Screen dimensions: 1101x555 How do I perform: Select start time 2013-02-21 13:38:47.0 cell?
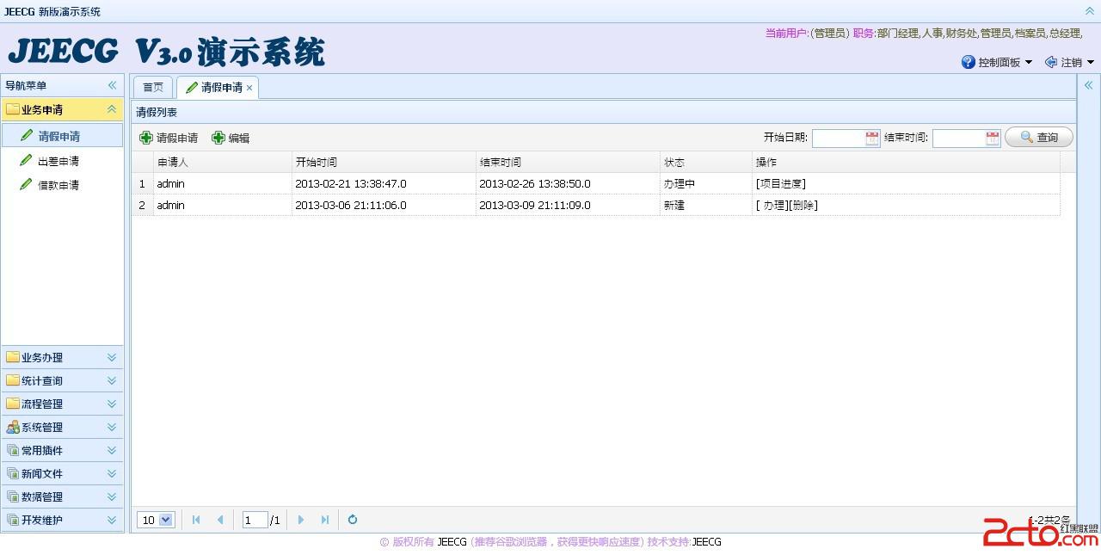[x=384, y=183]
